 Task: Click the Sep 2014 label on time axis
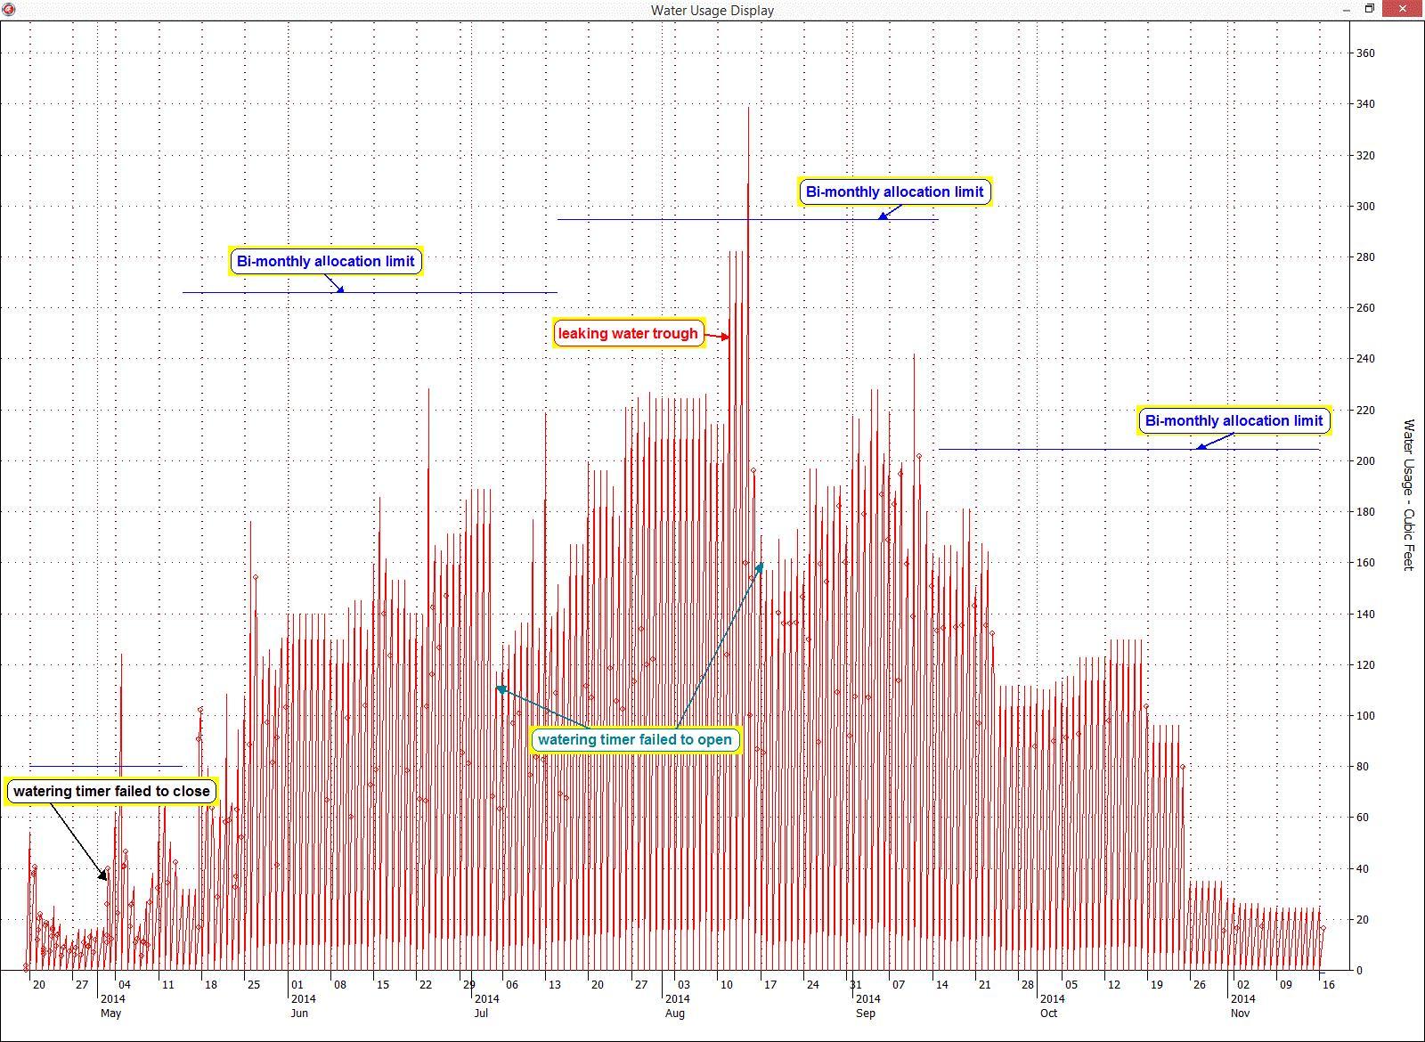click(x=866, y=1006)
